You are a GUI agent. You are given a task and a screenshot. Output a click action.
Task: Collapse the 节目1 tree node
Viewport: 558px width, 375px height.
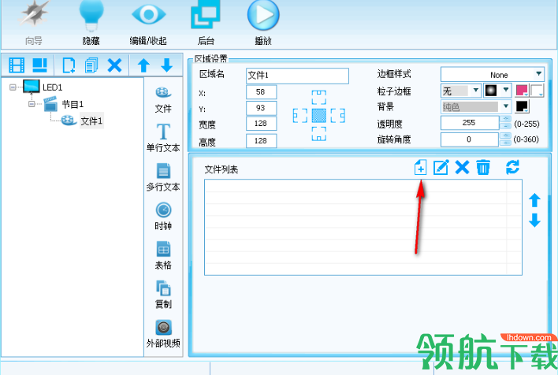pyautogui.click(x=32, y=104)
